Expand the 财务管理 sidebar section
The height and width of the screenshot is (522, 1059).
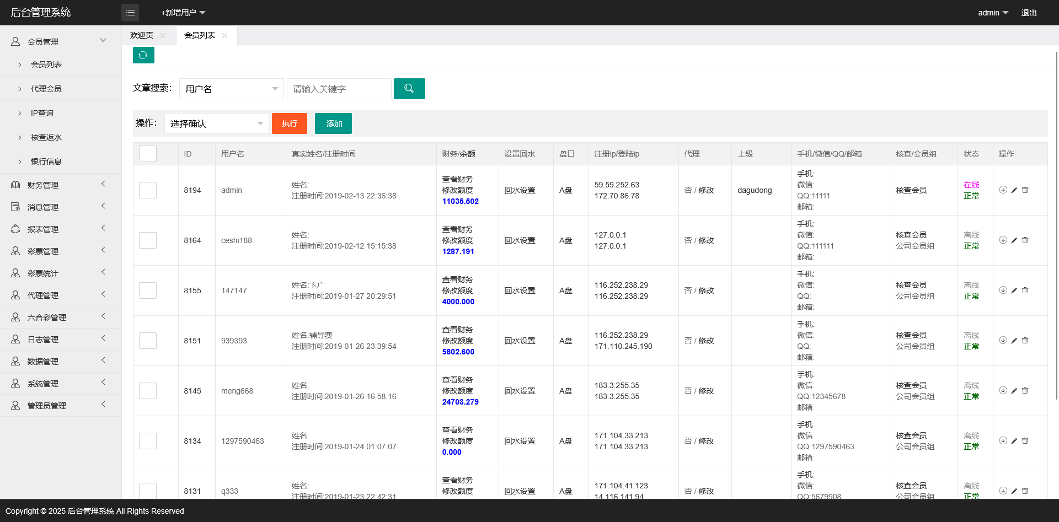[103, 184]
